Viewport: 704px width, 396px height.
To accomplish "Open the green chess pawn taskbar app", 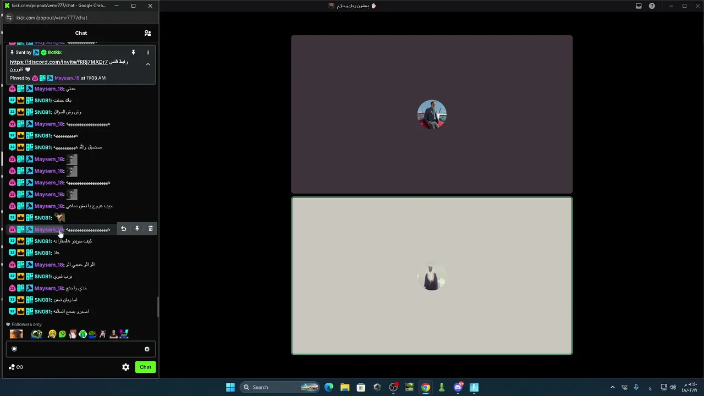I will point(442,387).
